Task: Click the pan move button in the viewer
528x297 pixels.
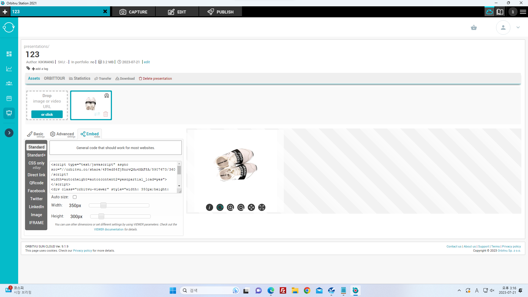Action: tap(251, 207)
